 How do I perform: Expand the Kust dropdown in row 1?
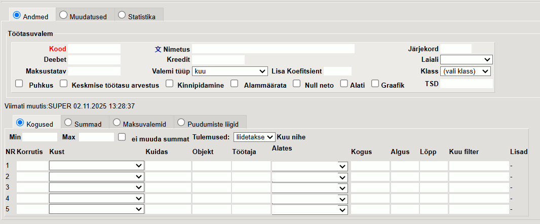(96, 165)
